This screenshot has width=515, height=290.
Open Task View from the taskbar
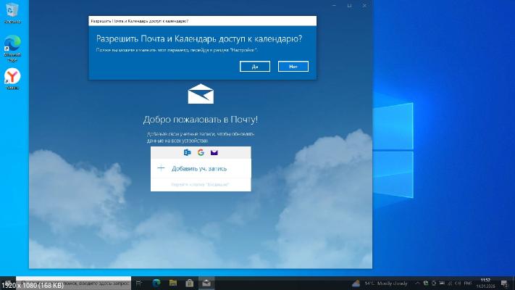139,283
